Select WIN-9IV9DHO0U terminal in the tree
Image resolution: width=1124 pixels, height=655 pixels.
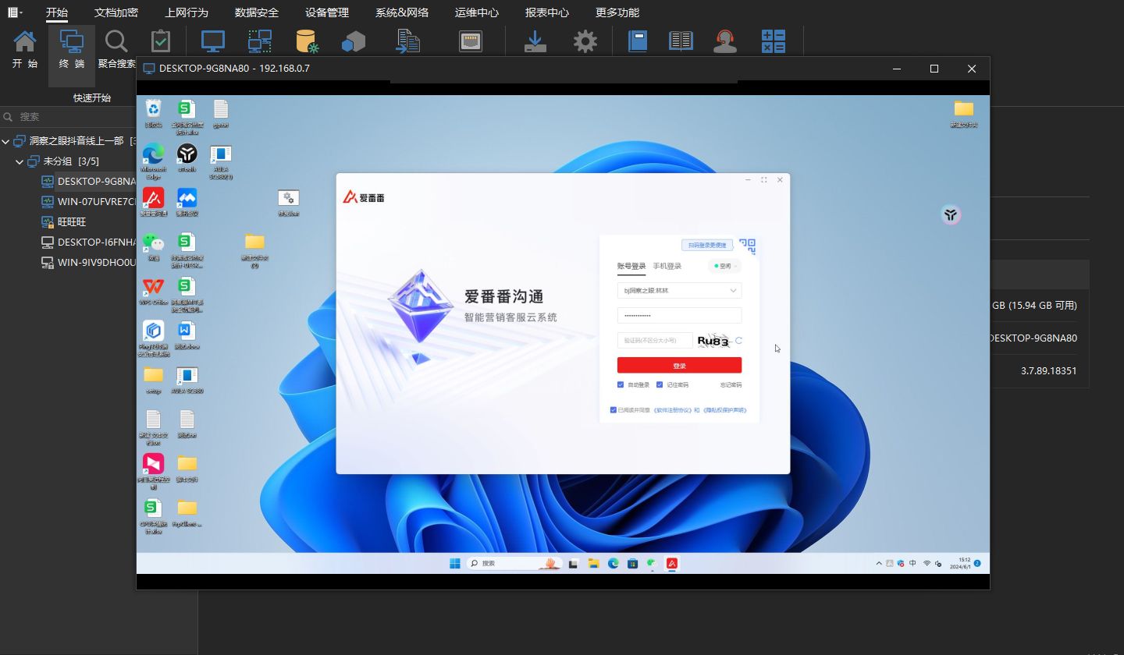point(88,262)
